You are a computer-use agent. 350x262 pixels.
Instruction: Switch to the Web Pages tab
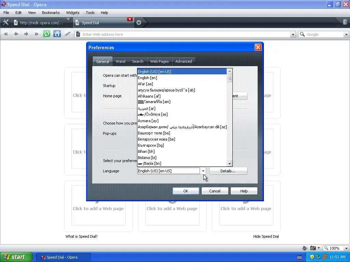point(159,61)
